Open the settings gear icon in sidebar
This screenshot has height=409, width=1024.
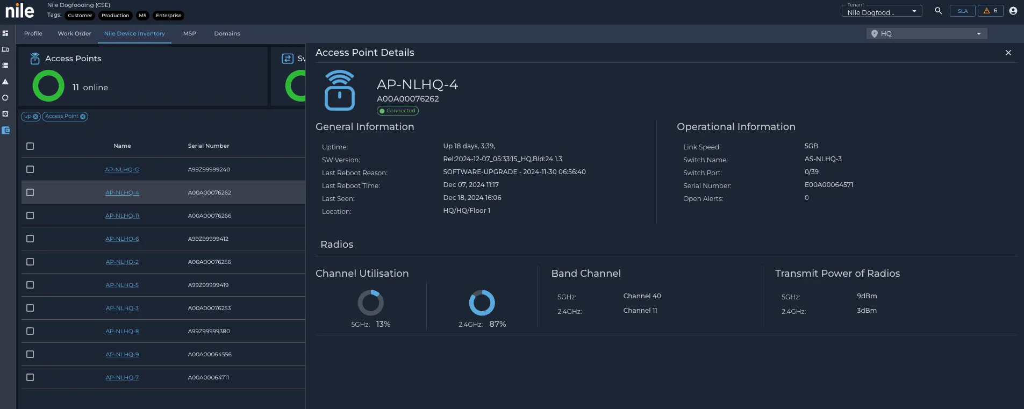[5, 114]
